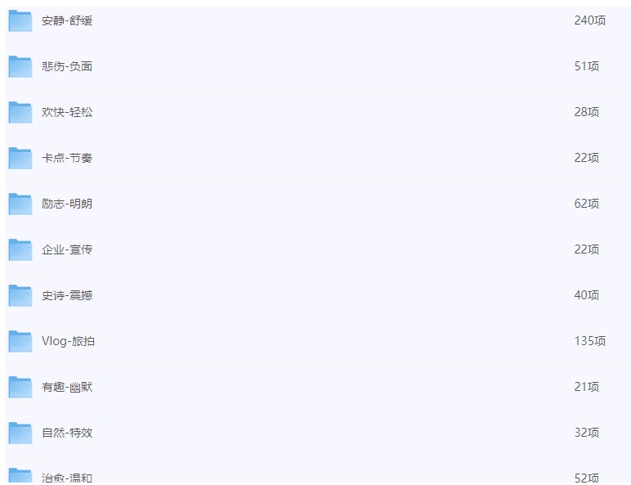Open the 自然-特效 folder icon

click(20, 433)
